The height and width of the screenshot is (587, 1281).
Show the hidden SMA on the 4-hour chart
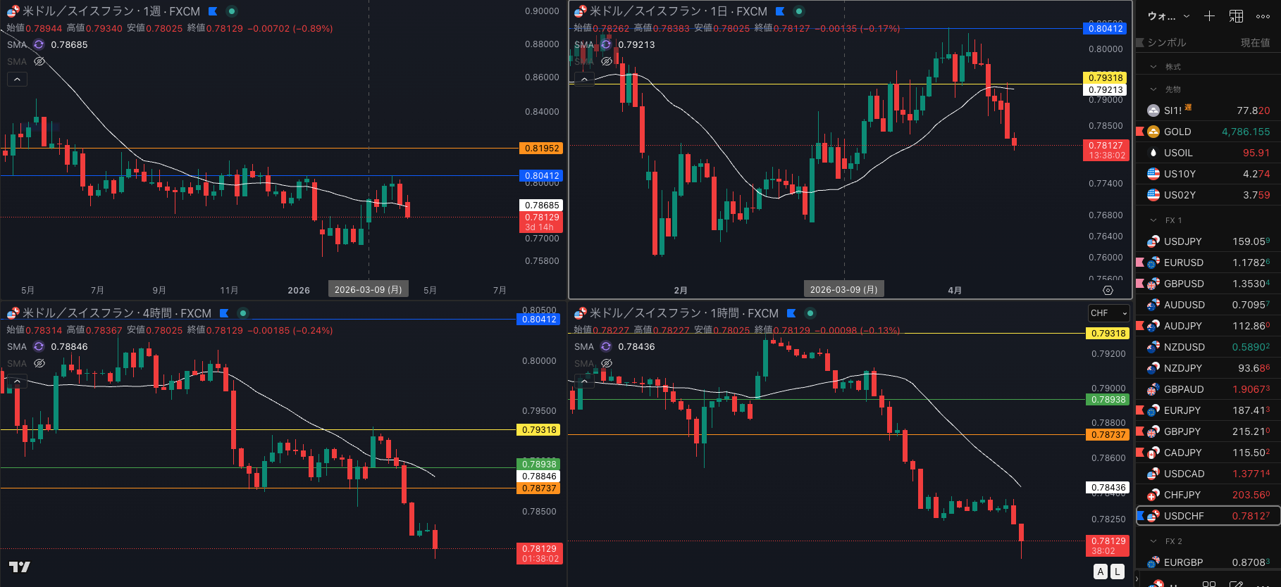[x=39, y=363]
